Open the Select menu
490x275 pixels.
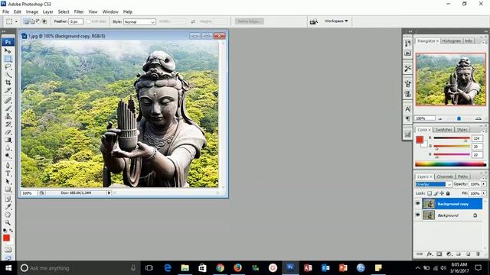(x=64, y=11)
